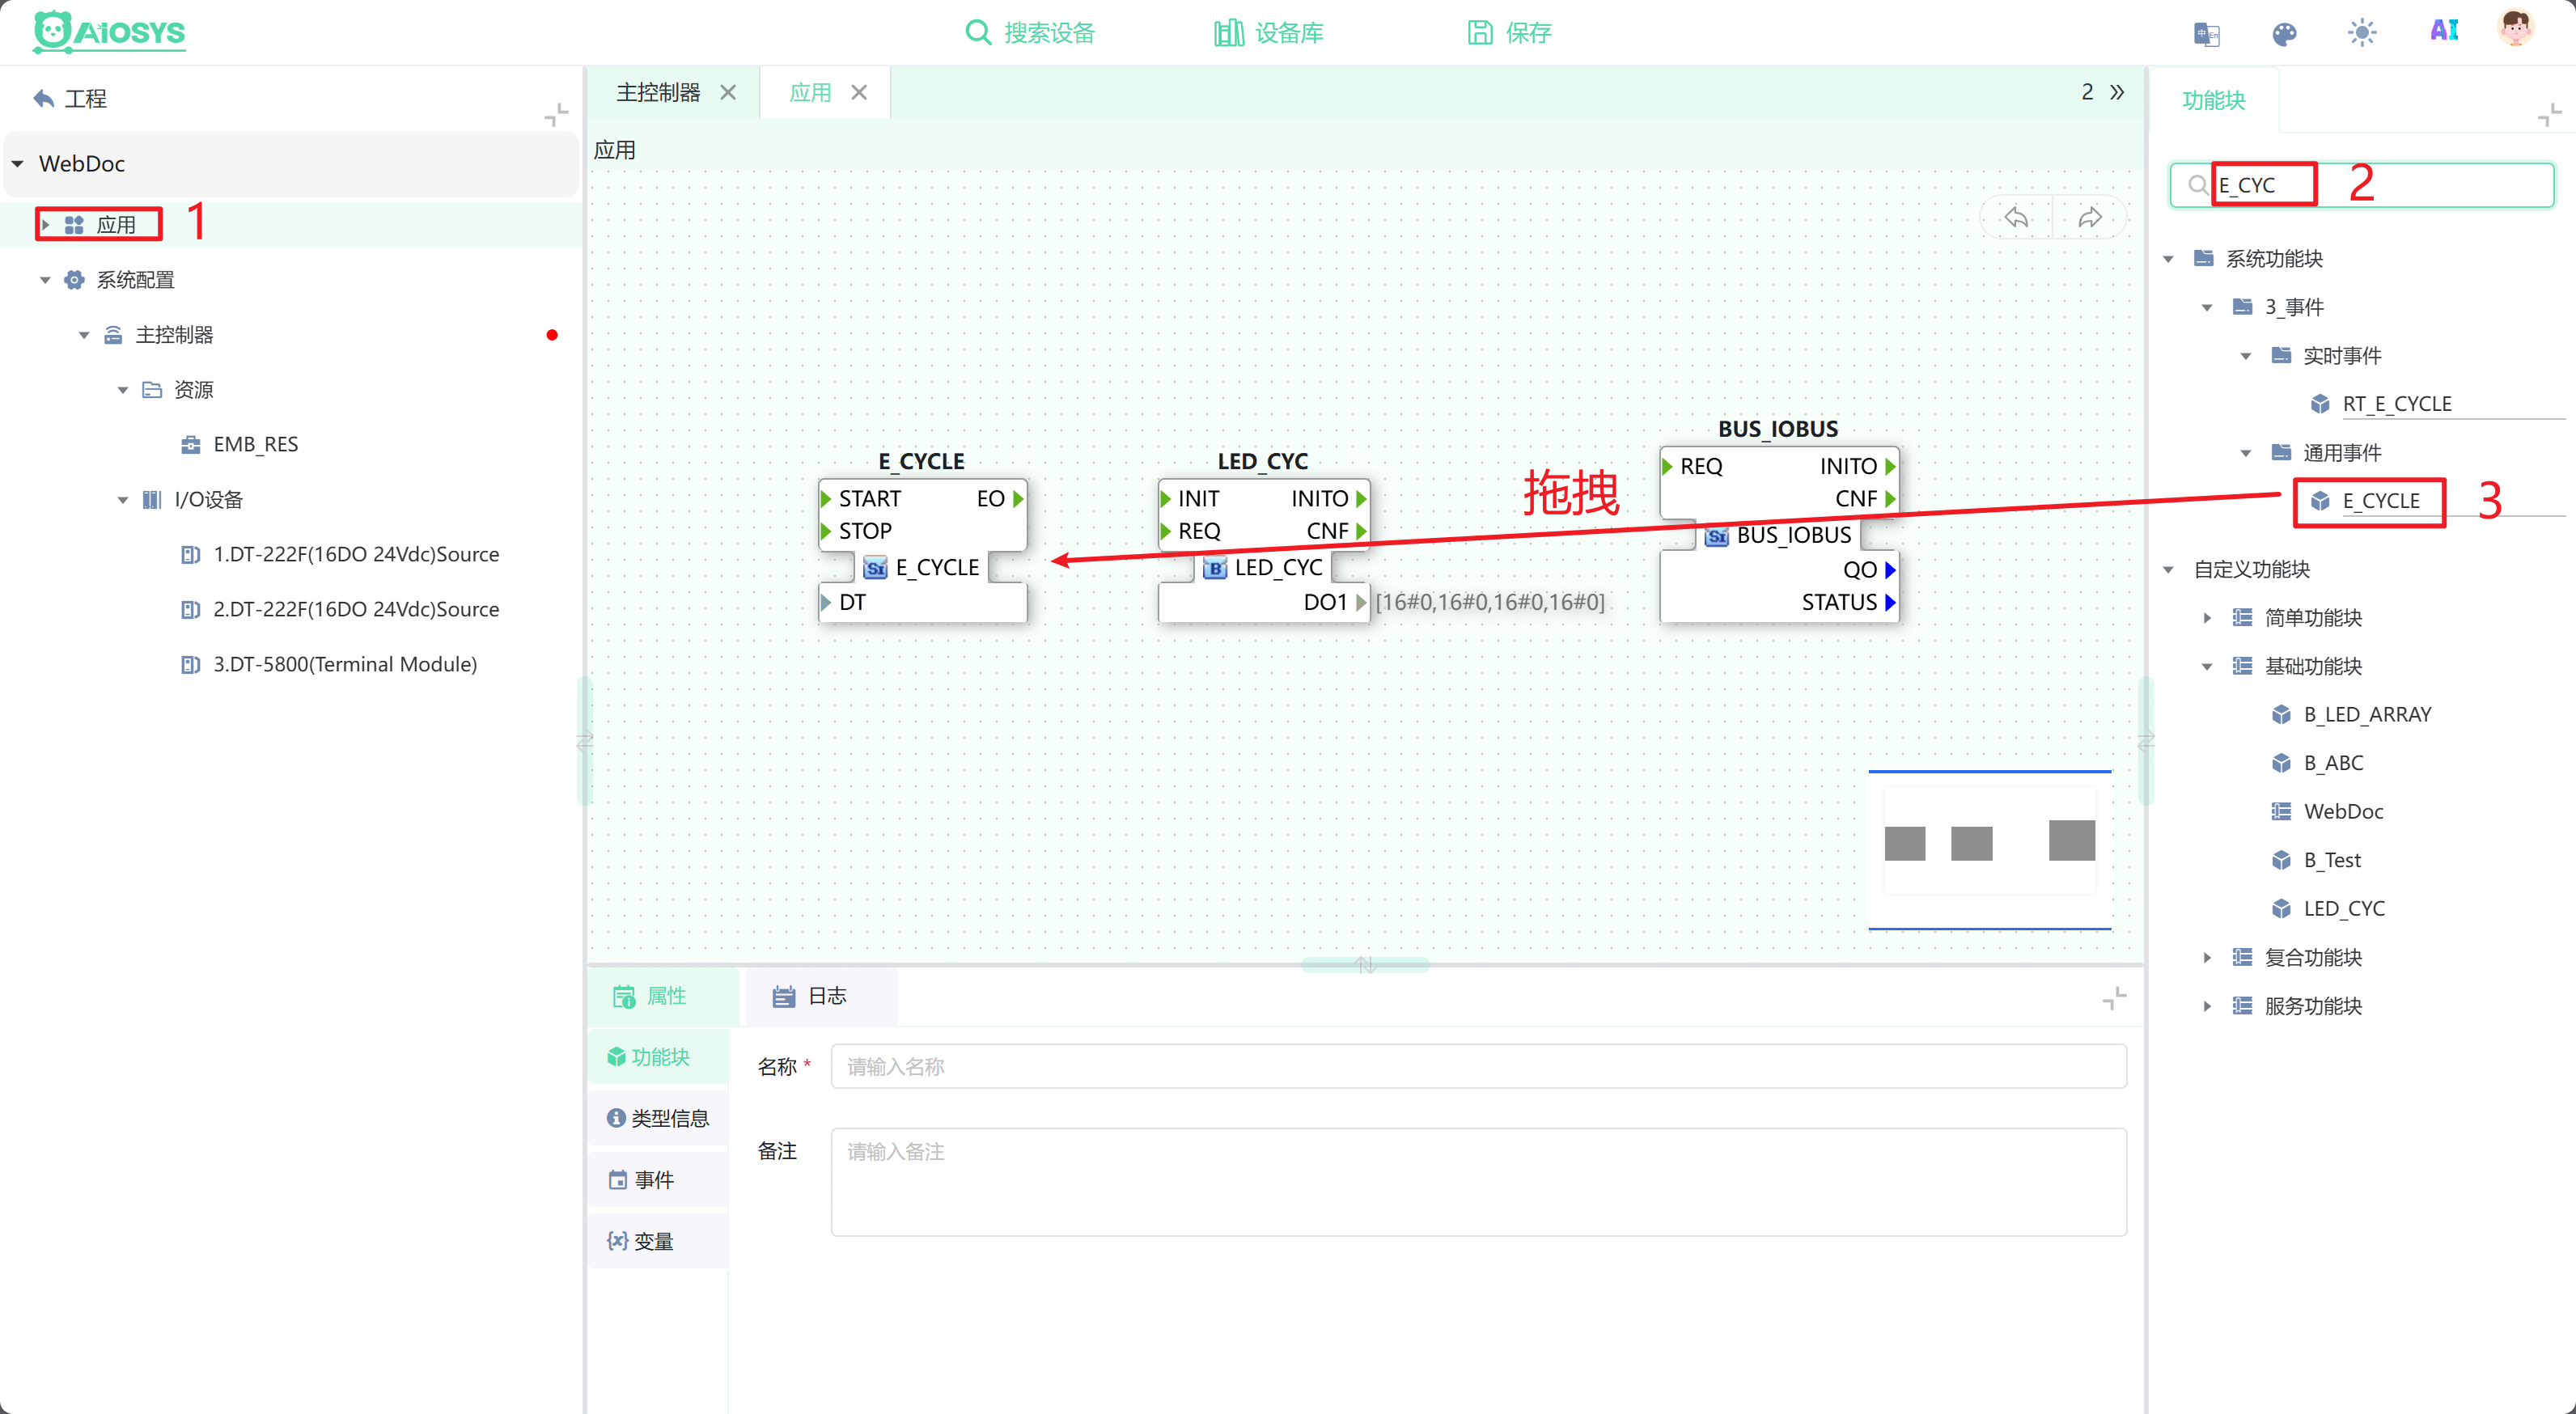Collapse the left project panel icon
Screen dimensions: 2576x1414
click(556, 114)
